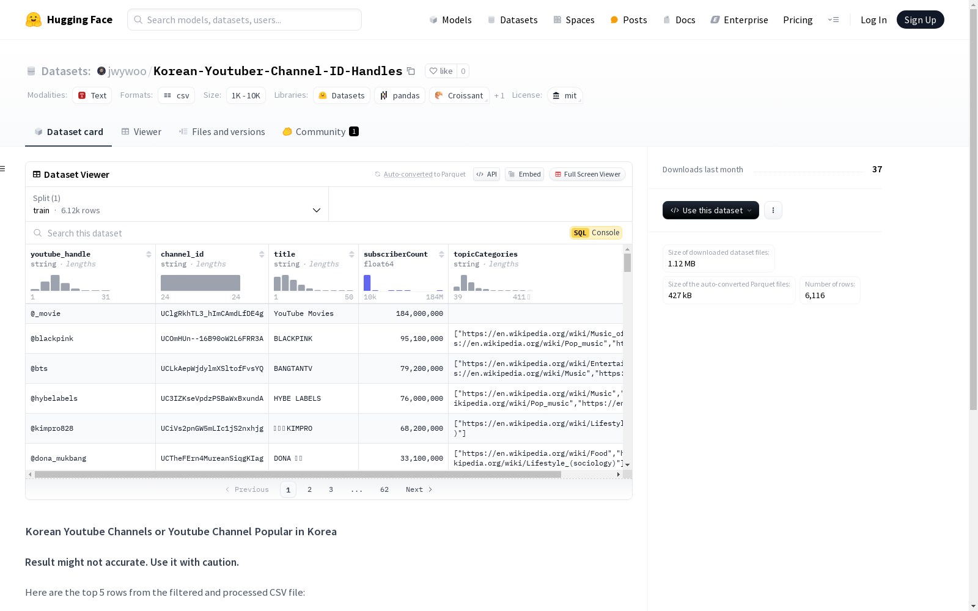
Task: Go to page 2 of the table
Action: coord(310,489)
